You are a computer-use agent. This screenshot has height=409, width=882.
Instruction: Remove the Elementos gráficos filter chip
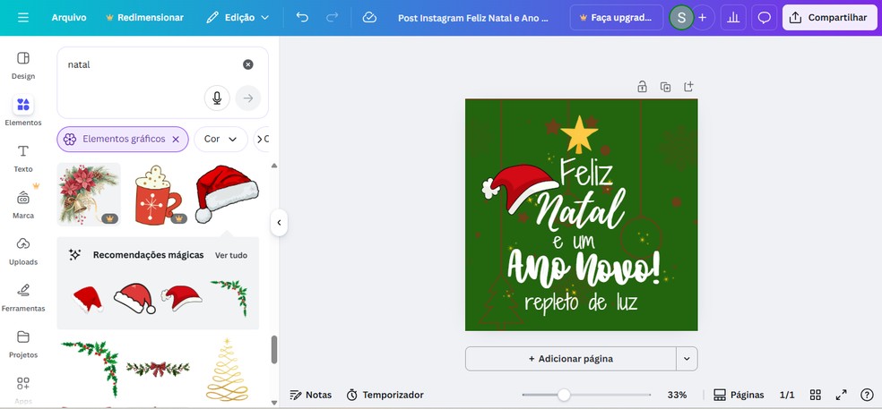[176, 140]
